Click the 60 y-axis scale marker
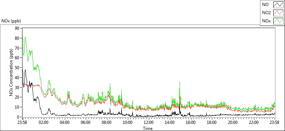The height and width of the screenshot is (131, 285). coord(17,58)
